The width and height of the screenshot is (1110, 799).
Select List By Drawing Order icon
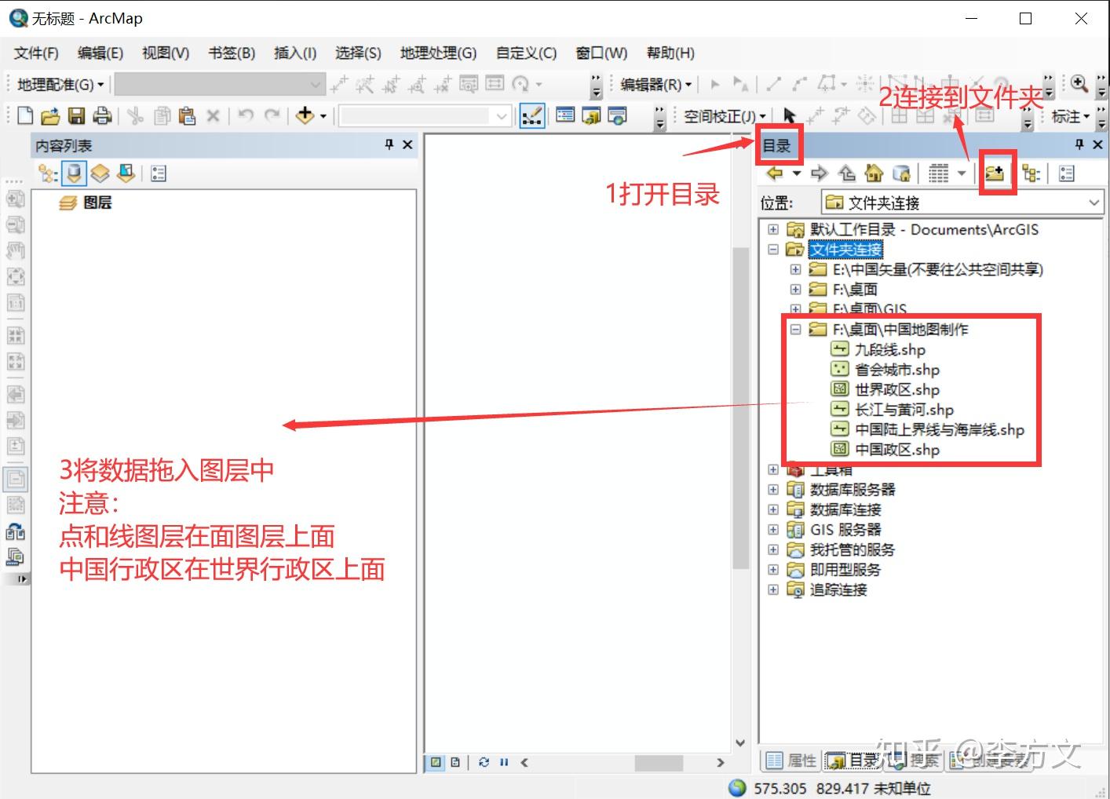[46, 173]
